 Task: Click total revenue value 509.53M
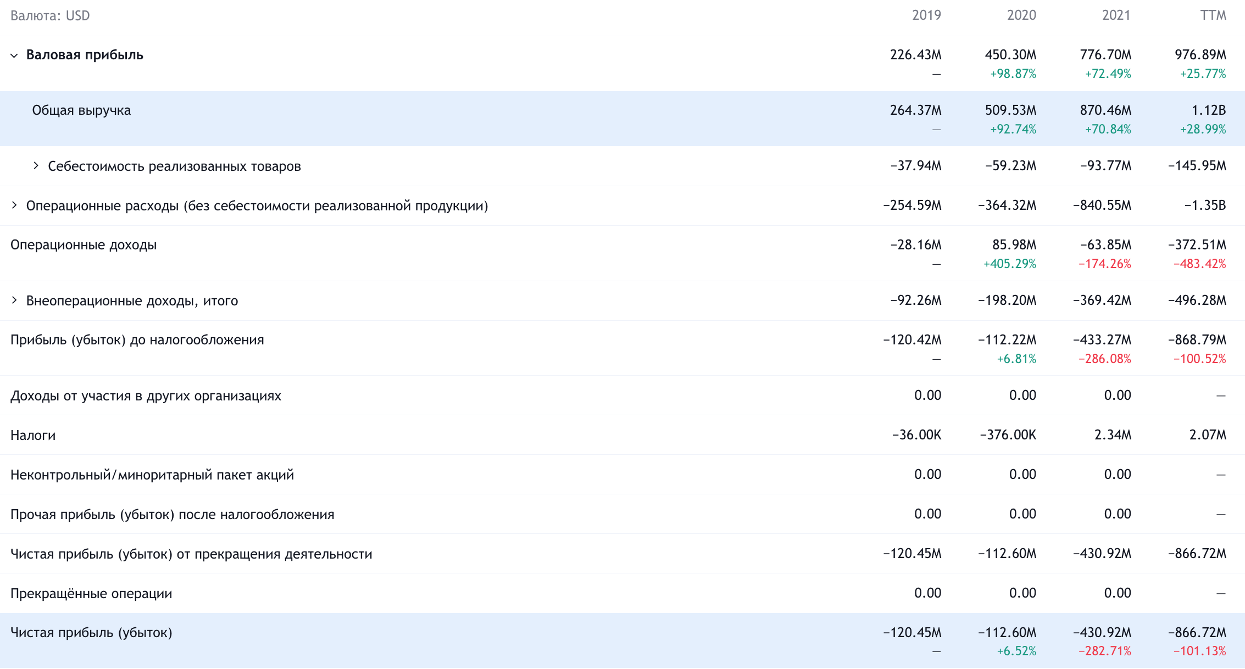click(x=1010, y=110)
